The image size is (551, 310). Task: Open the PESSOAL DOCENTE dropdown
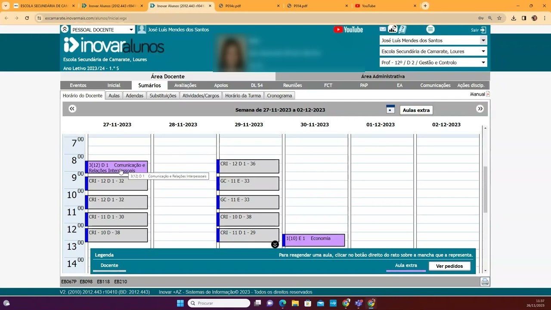coord(102,30)
